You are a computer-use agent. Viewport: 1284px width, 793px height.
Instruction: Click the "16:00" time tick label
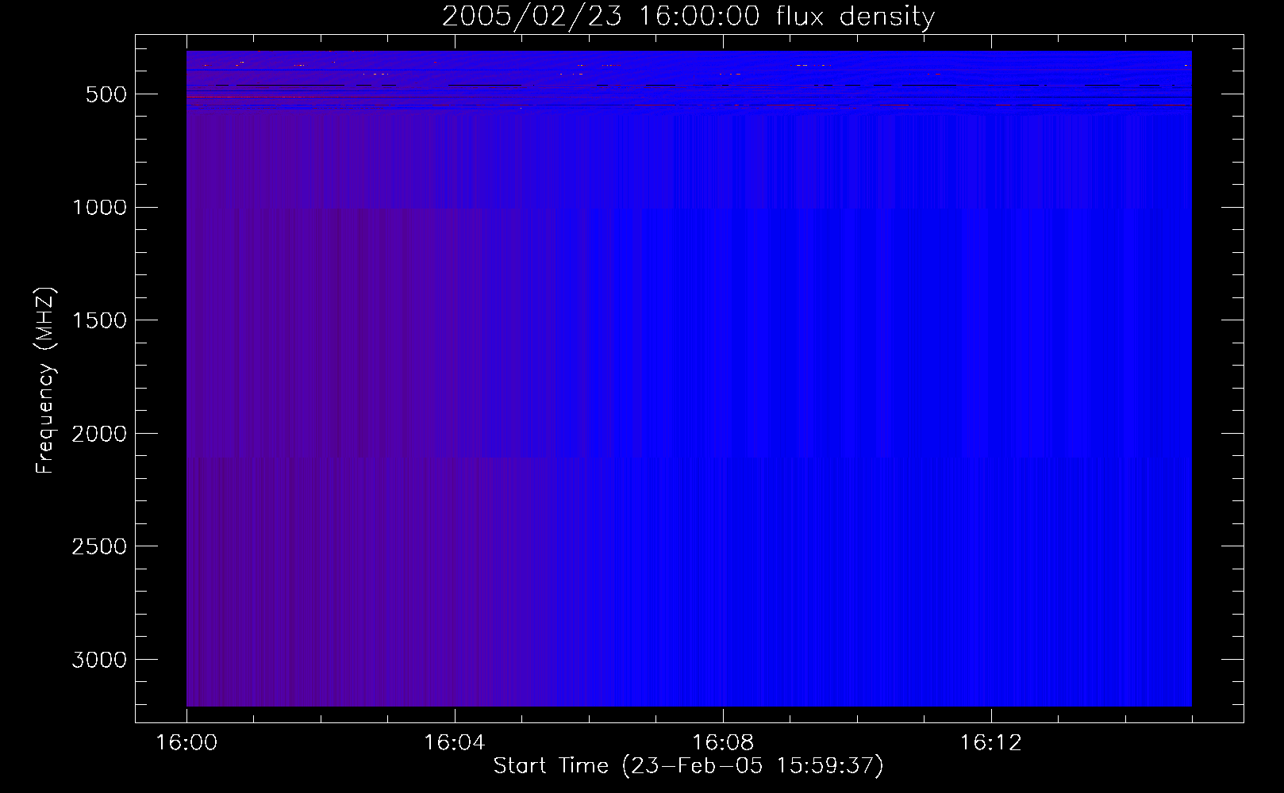[186, 743]
